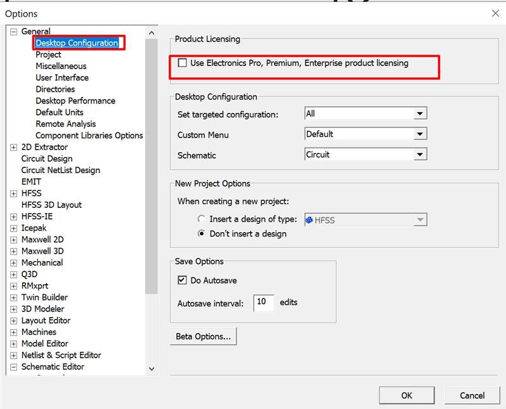Click the tree scrollbar down arrow

152,368
